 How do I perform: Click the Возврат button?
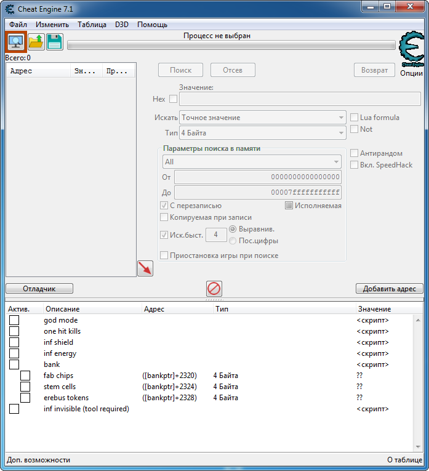tap(374, 70)
